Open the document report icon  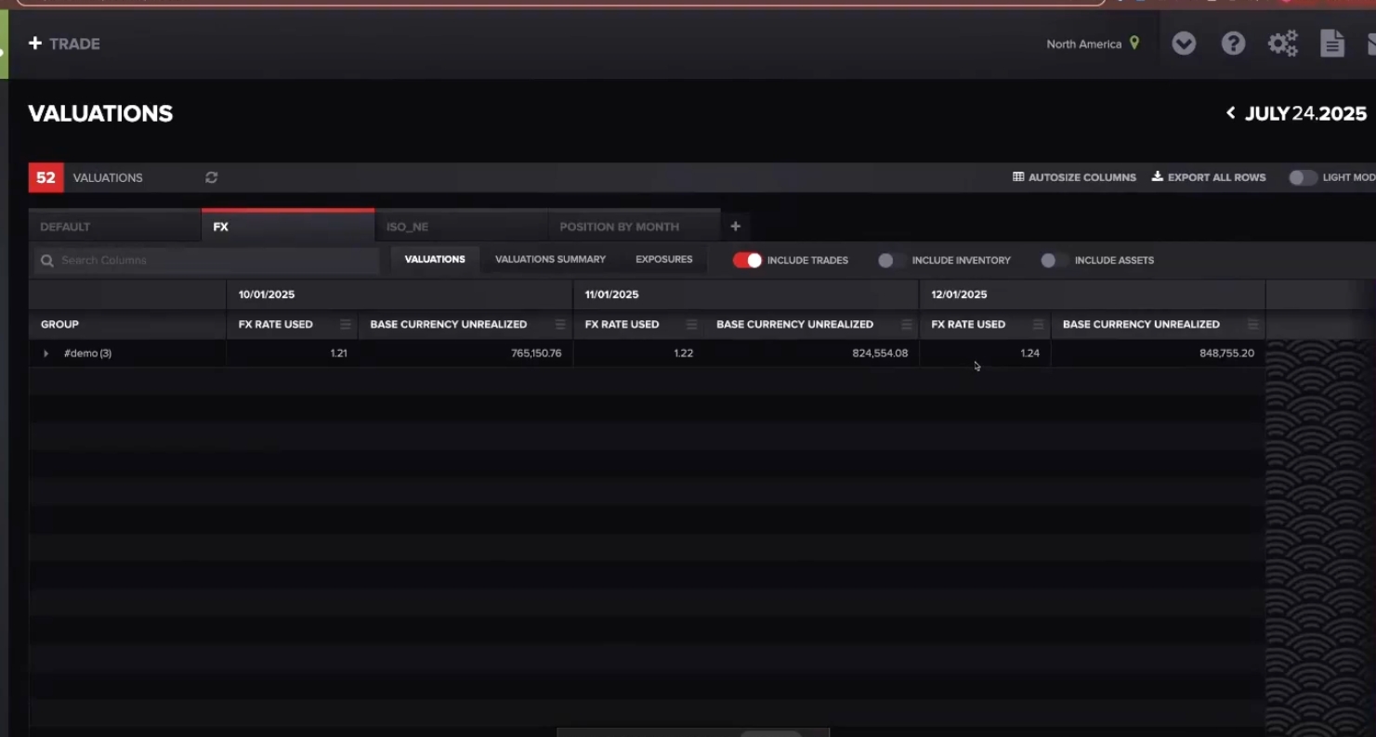(1332, 44)
